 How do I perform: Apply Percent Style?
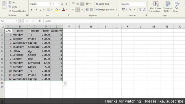(x=130, y=10)
